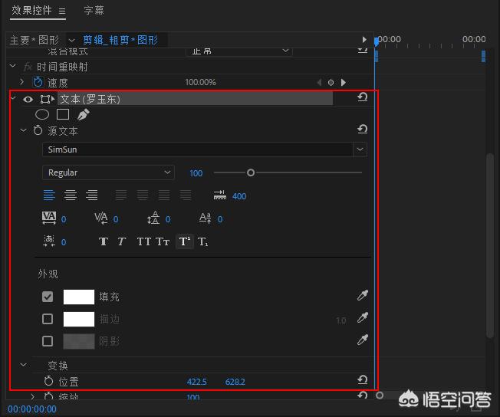Go to the next speed keyframe
This screenshot has width=500, height=417.
pos(343,83)
